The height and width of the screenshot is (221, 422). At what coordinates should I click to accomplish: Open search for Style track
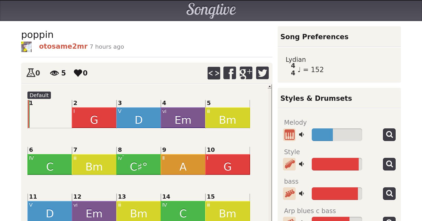389,164
